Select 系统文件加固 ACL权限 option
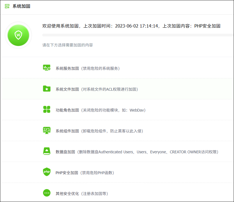Viewport: 234px width, 202px height. (x=97, y=89)
